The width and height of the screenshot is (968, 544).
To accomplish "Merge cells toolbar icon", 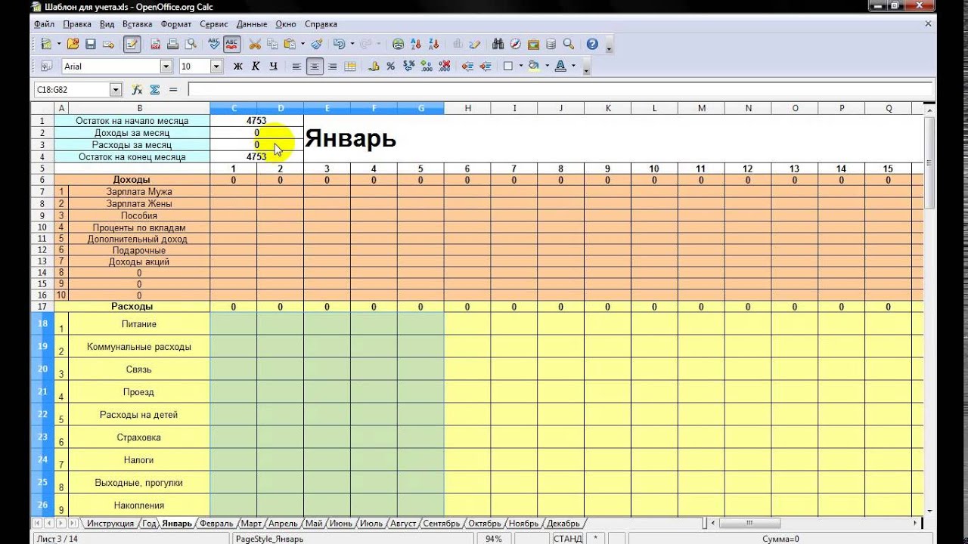I will tap(350, 66).
